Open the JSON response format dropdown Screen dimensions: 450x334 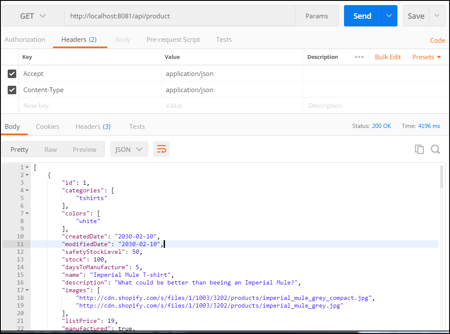tap(129, 149)
